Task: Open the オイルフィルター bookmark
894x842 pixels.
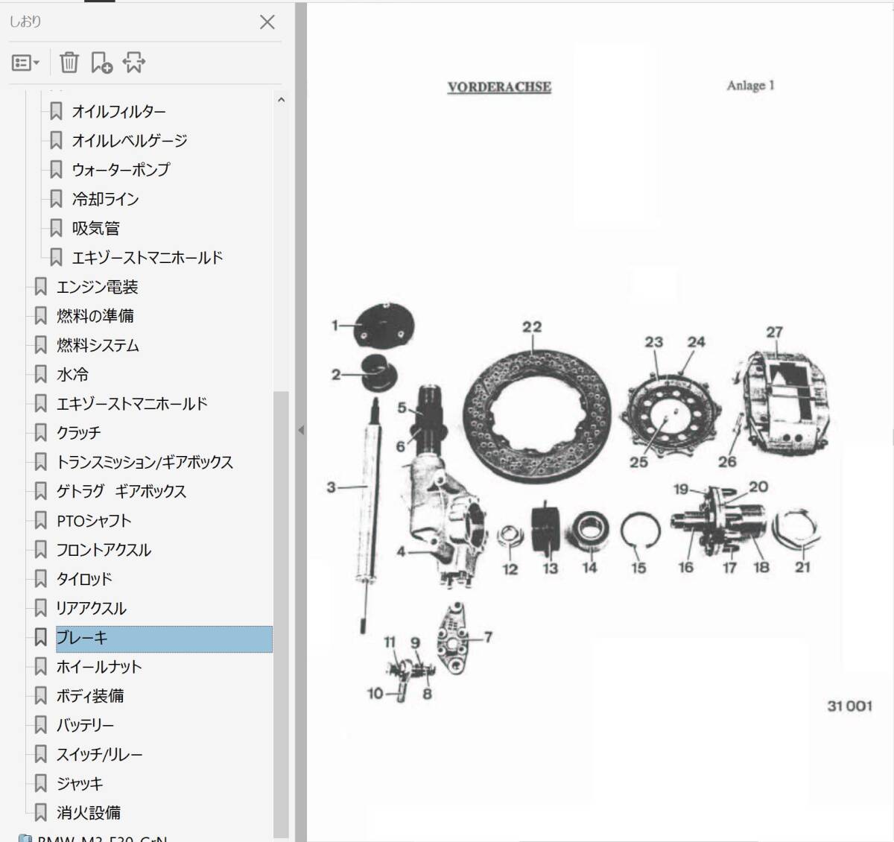Action: (118, 112)
